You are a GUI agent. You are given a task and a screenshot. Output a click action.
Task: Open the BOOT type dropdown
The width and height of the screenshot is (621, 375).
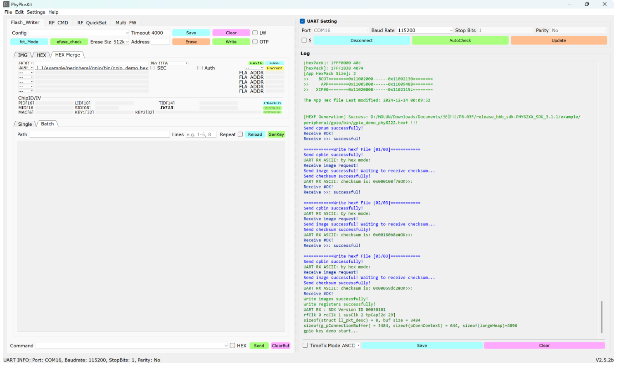click(26, 63)
